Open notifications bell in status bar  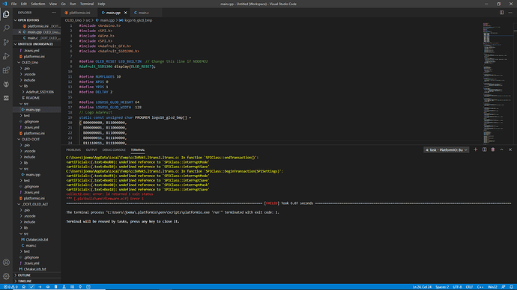click(512, 287)
